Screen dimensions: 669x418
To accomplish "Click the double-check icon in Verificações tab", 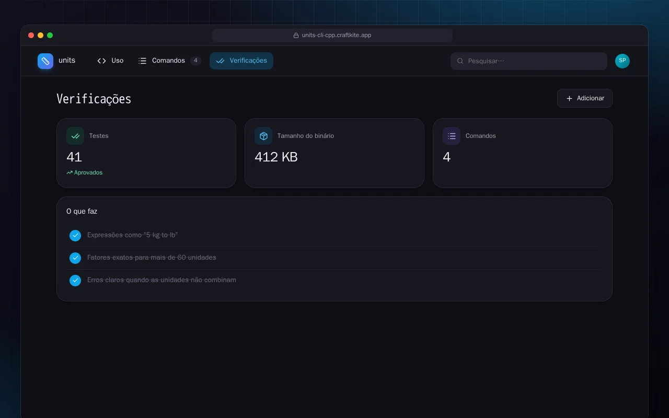I will click(221, 61).
